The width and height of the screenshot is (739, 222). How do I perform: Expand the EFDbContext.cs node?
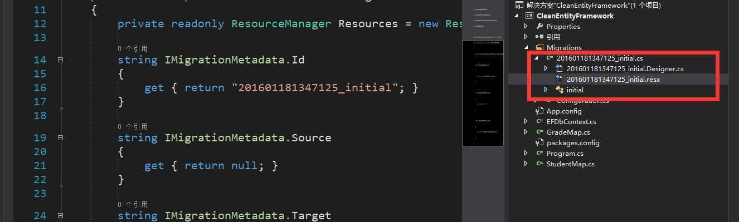point(526,121)
